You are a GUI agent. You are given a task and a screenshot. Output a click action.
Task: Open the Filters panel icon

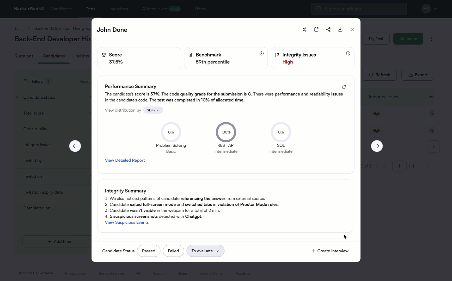click(x=26, y=81)
